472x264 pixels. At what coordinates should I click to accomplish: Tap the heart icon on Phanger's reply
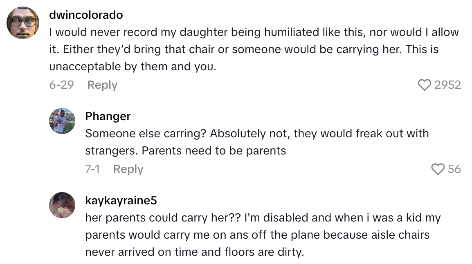tap(438, 169)
